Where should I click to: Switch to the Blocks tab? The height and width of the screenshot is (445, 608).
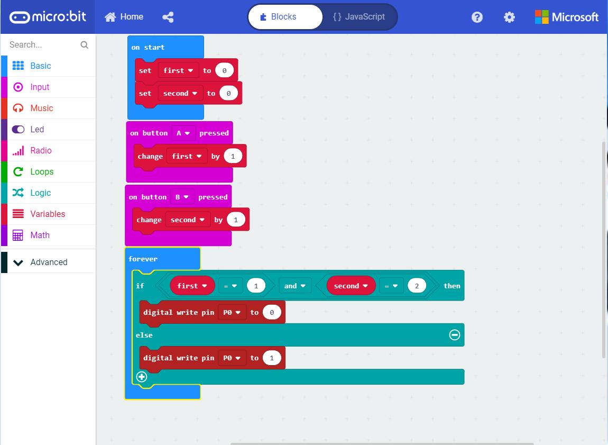285,16
